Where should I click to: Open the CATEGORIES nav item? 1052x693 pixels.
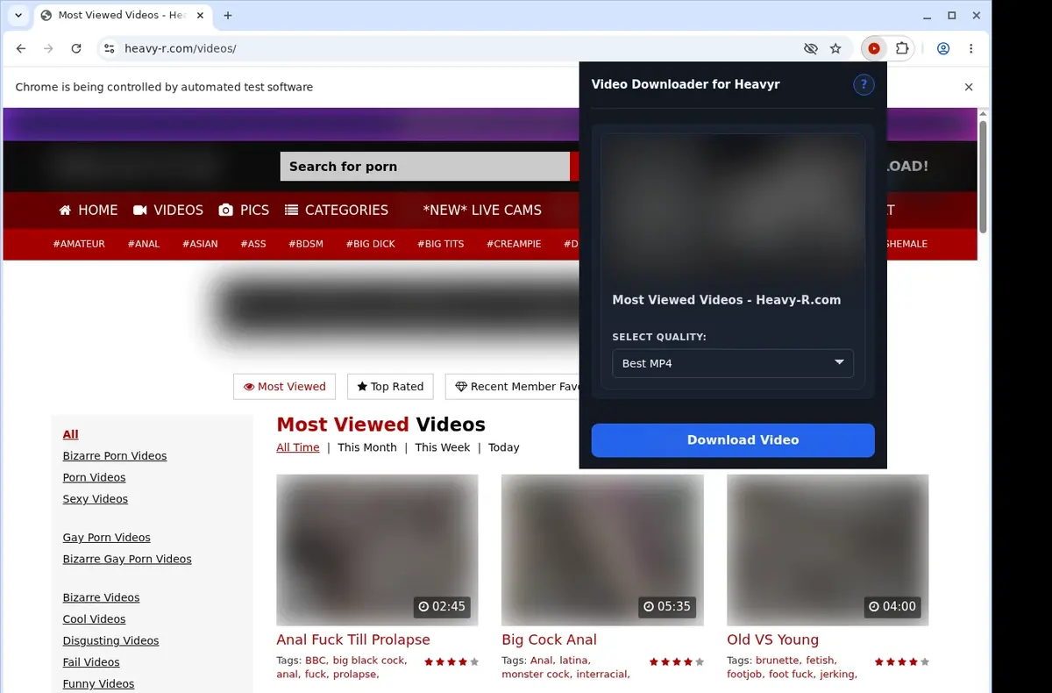pyautogui.click(x=336, y=211)
